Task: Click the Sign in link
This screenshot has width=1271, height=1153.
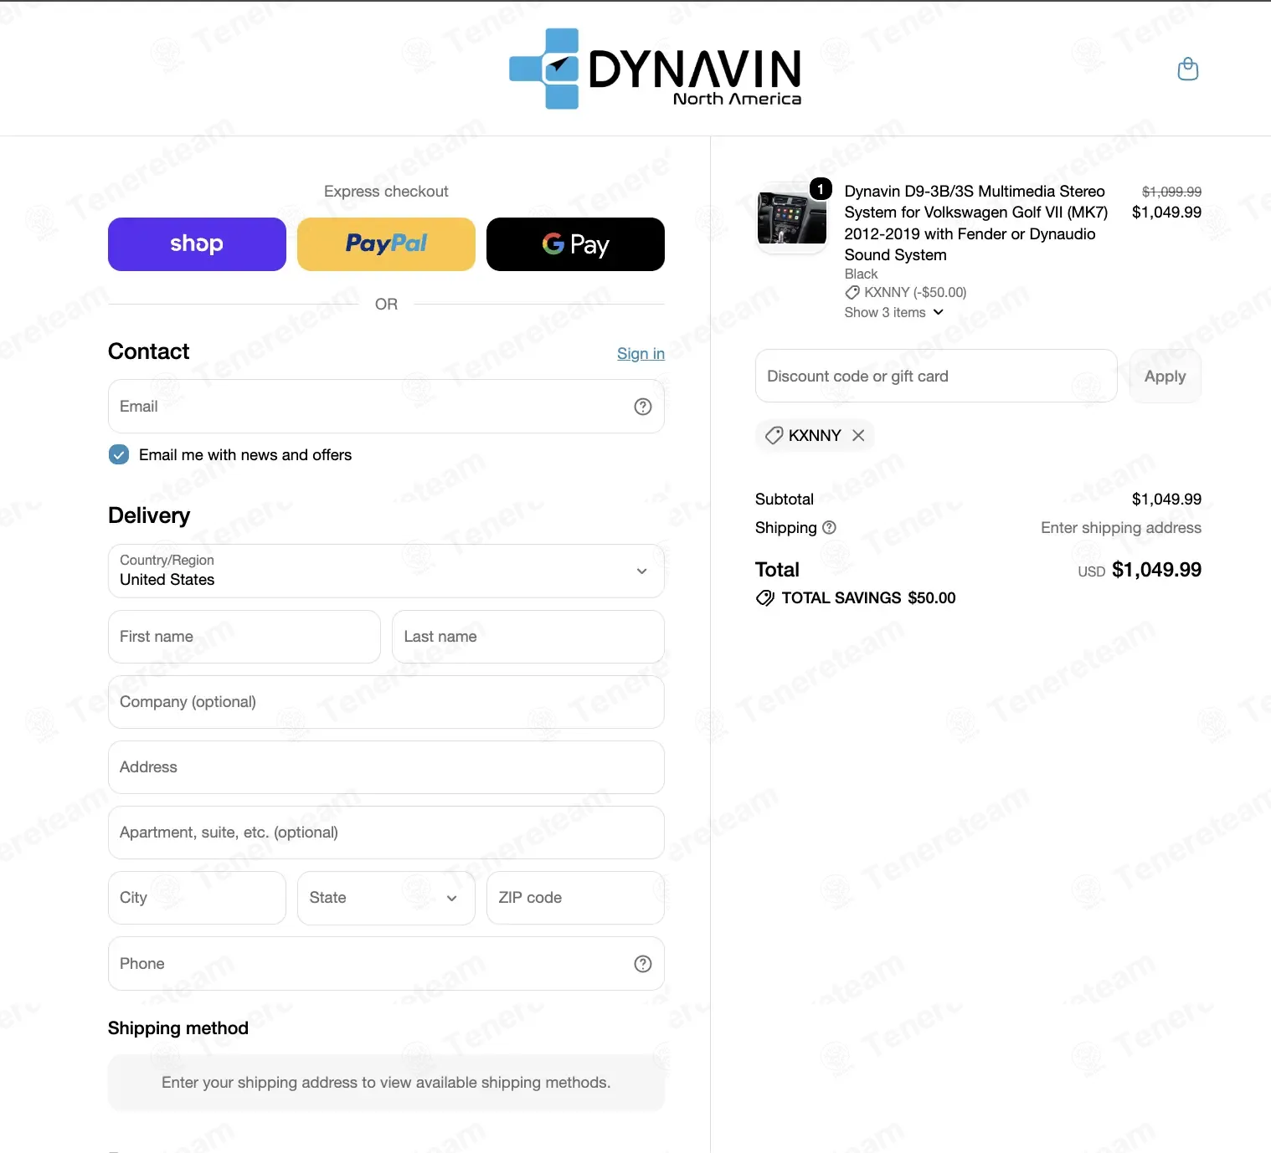Action: coord(641,353)
